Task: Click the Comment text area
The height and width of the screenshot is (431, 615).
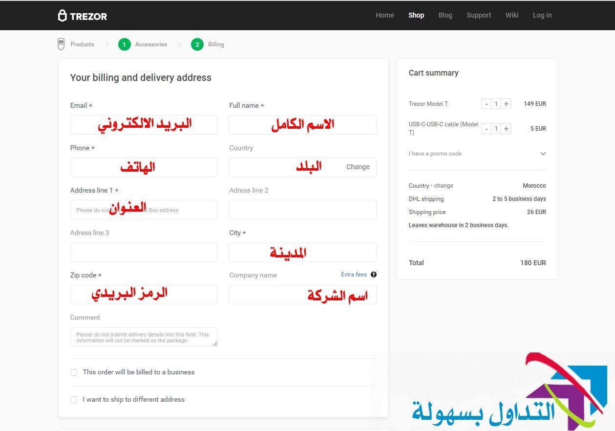Action: pos(144,336)
